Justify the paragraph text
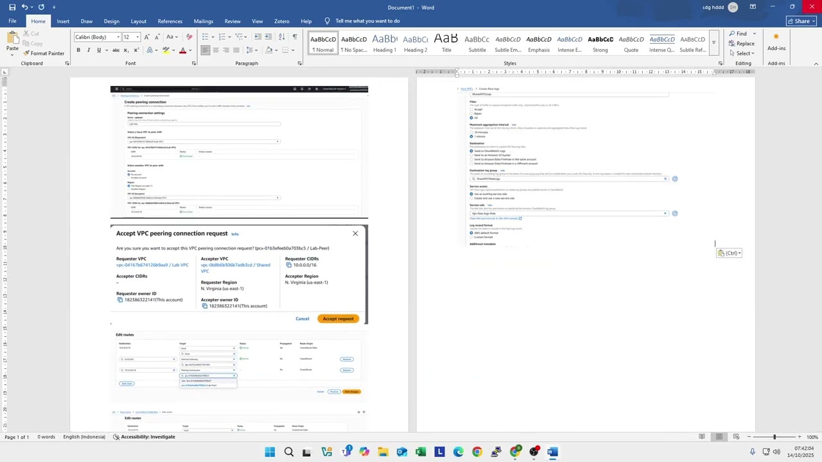The height and width of the screenshot is (462, 822). 236,50
